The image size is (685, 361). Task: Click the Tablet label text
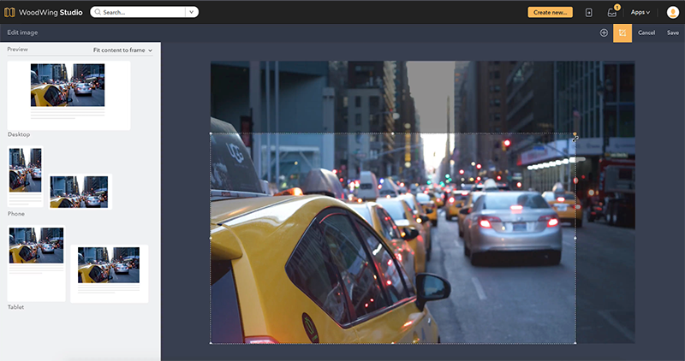pos(15,307)
